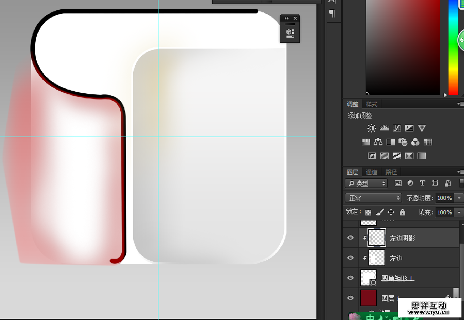The width and height of the screenshot is (464, 320).
Task: Click the Color Balance scales icon
Action: (x=378, y=142)
